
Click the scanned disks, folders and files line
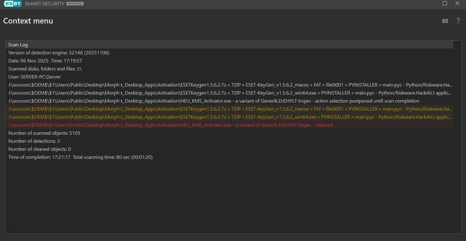(45, 69)
